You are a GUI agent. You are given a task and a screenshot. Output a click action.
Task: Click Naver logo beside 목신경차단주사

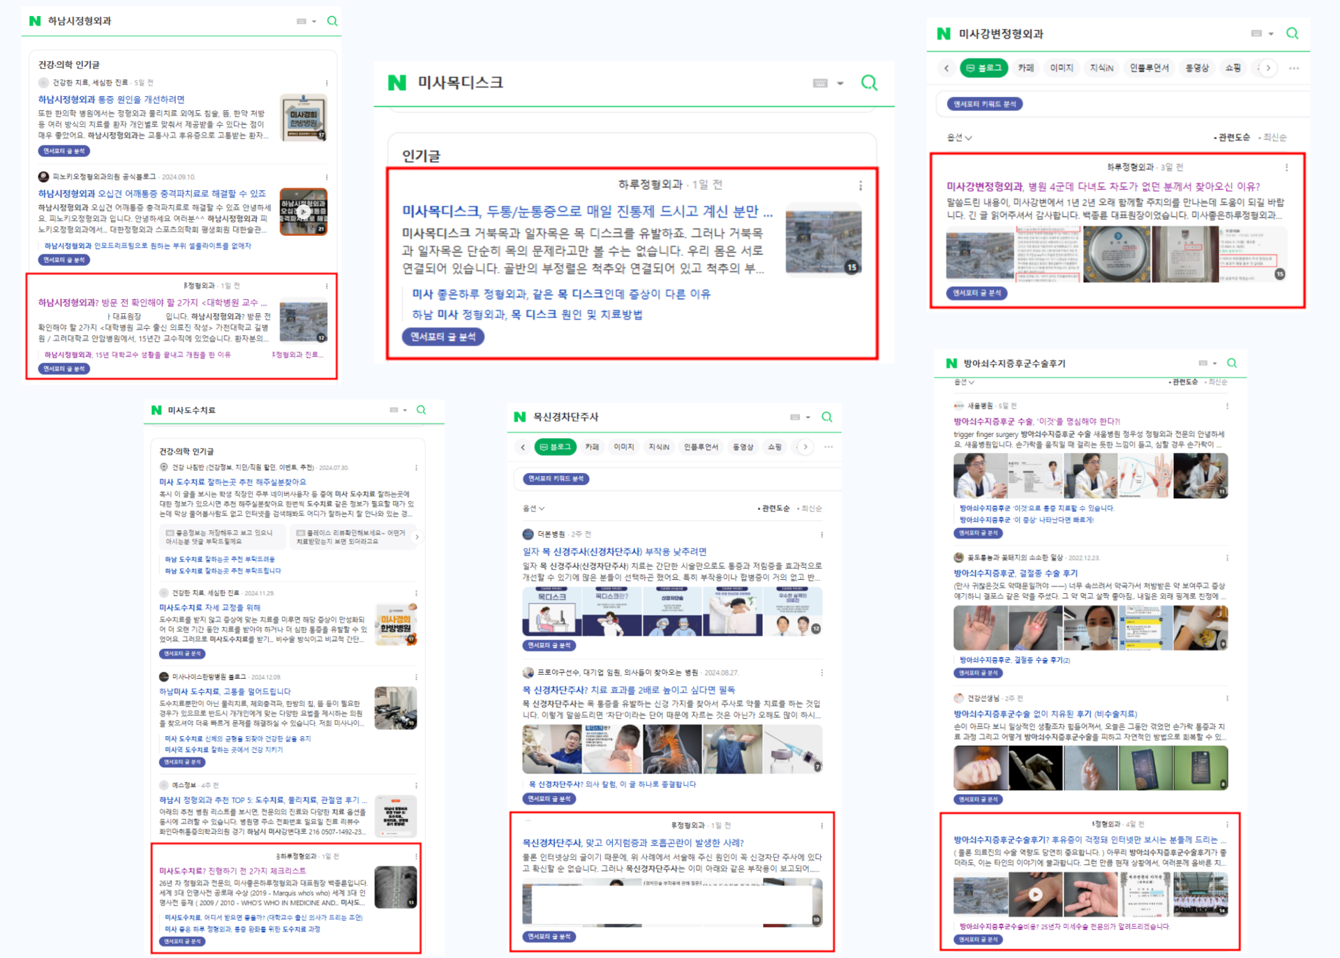(519, 417)
